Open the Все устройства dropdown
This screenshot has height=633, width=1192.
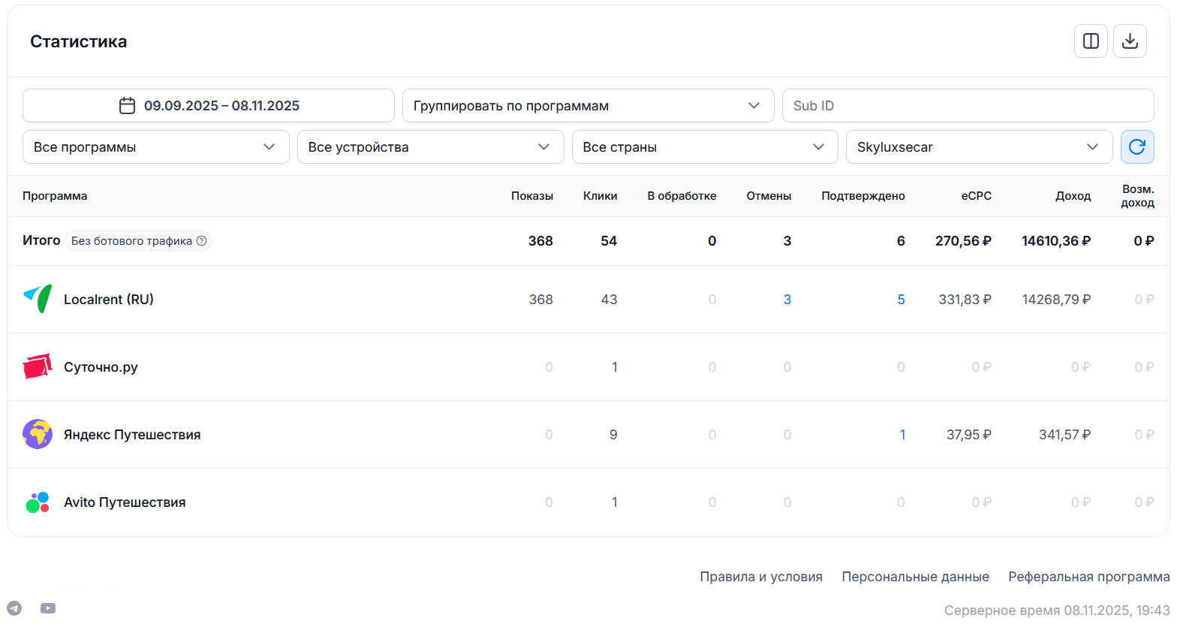click(x=430, y=147)
